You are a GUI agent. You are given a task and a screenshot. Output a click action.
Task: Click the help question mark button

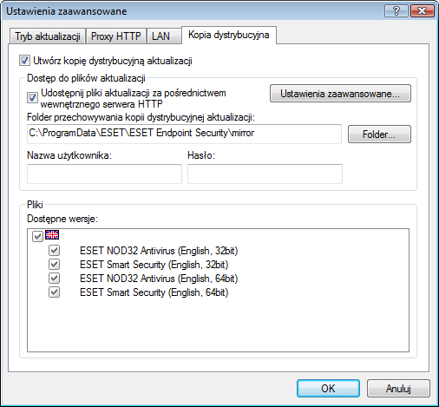click(396, 11)
